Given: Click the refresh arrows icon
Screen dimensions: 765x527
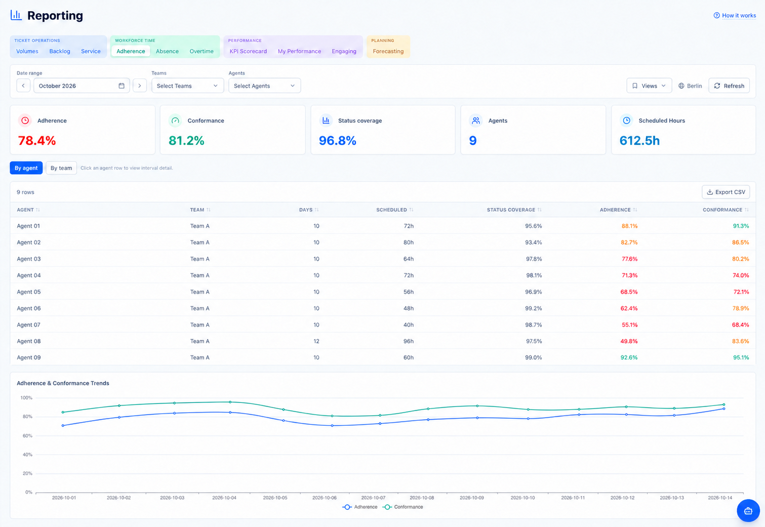Looking at the screenshot, I should pos(717,86).
